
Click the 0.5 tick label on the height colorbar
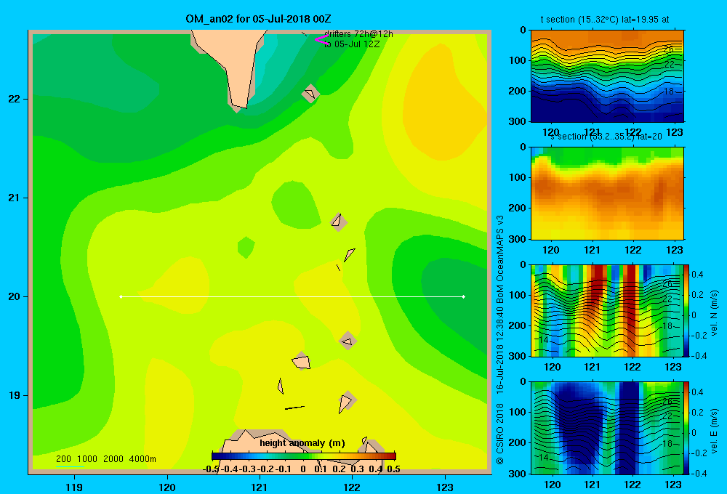point(393,469)
